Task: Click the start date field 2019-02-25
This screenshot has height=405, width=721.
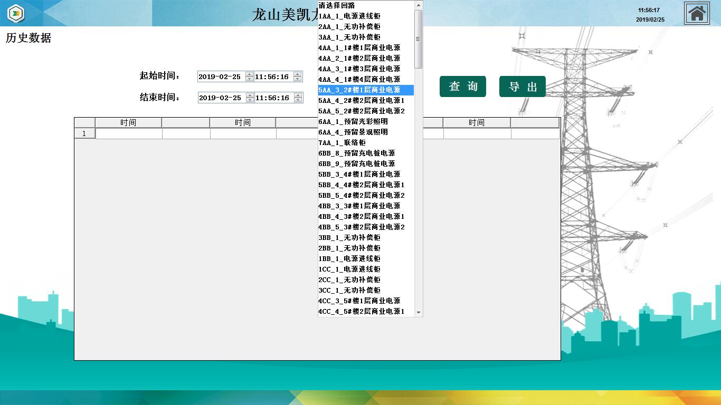Action: click(220, 77)
